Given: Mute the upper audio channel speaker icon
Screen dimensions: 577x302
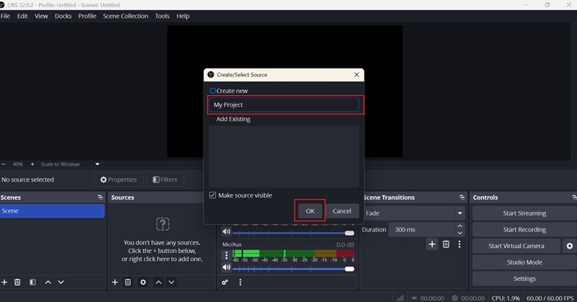Looking at the screenshot, I should point(226,231).
